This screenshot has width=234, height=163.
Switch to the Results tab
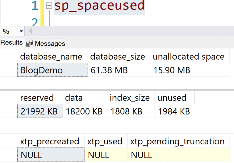[12, 43]
